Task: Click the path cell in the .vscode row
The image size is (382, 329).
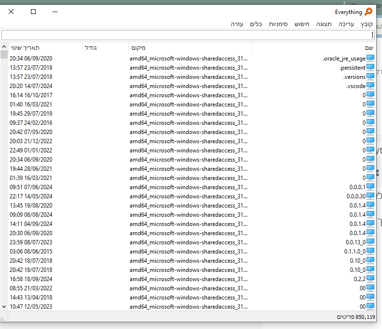Action: click(189, 86)
